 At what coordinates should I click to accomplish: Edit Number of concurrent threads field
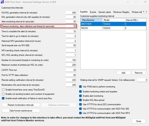pyautogui.click(x=71, y=60)
